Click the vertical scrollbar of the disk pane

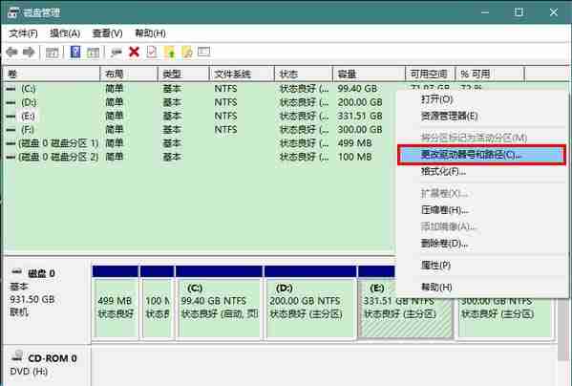[x=562, y=329]
